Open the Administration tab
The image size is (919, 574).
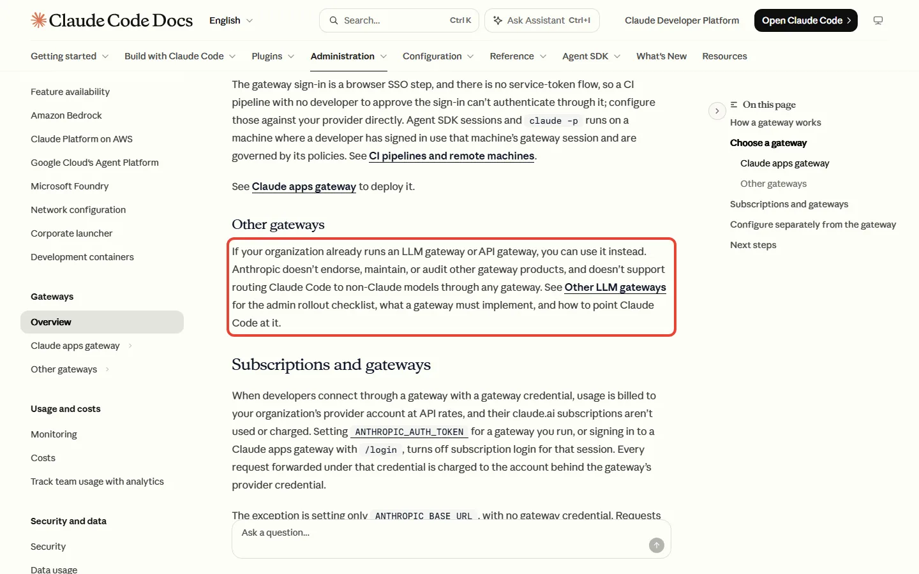tap(348, 56)
